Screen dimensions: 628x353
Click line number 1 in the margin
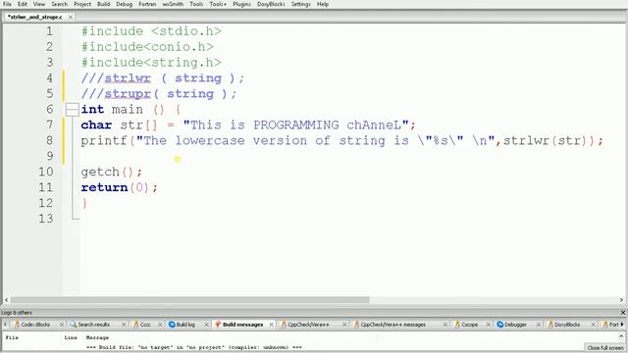49,31
